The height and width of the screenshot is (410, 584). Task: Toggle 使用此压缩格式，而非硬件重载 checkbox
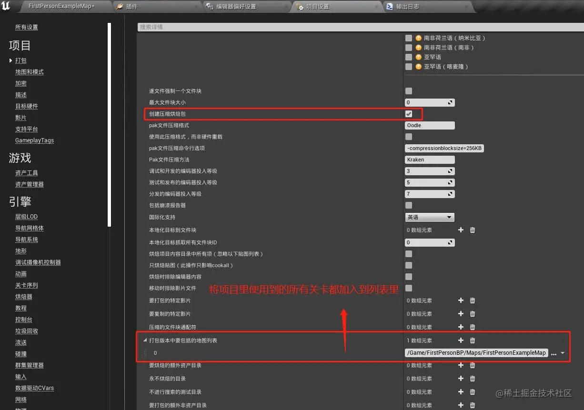pyautogui.click(x=408, y=137)
